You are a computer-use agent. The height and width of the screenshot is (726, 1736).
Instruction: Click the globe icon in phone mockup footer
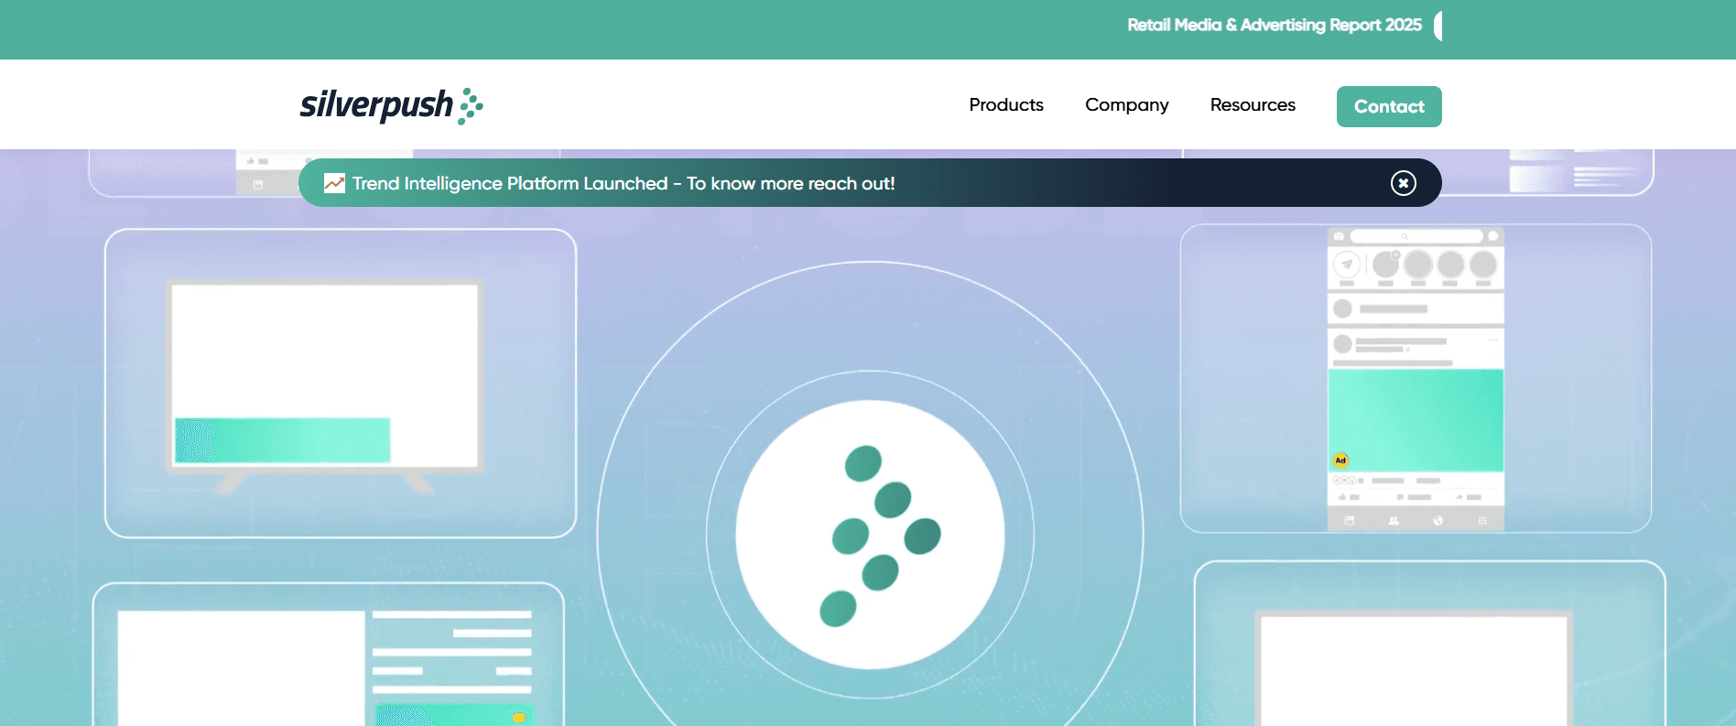[1438, 520]
